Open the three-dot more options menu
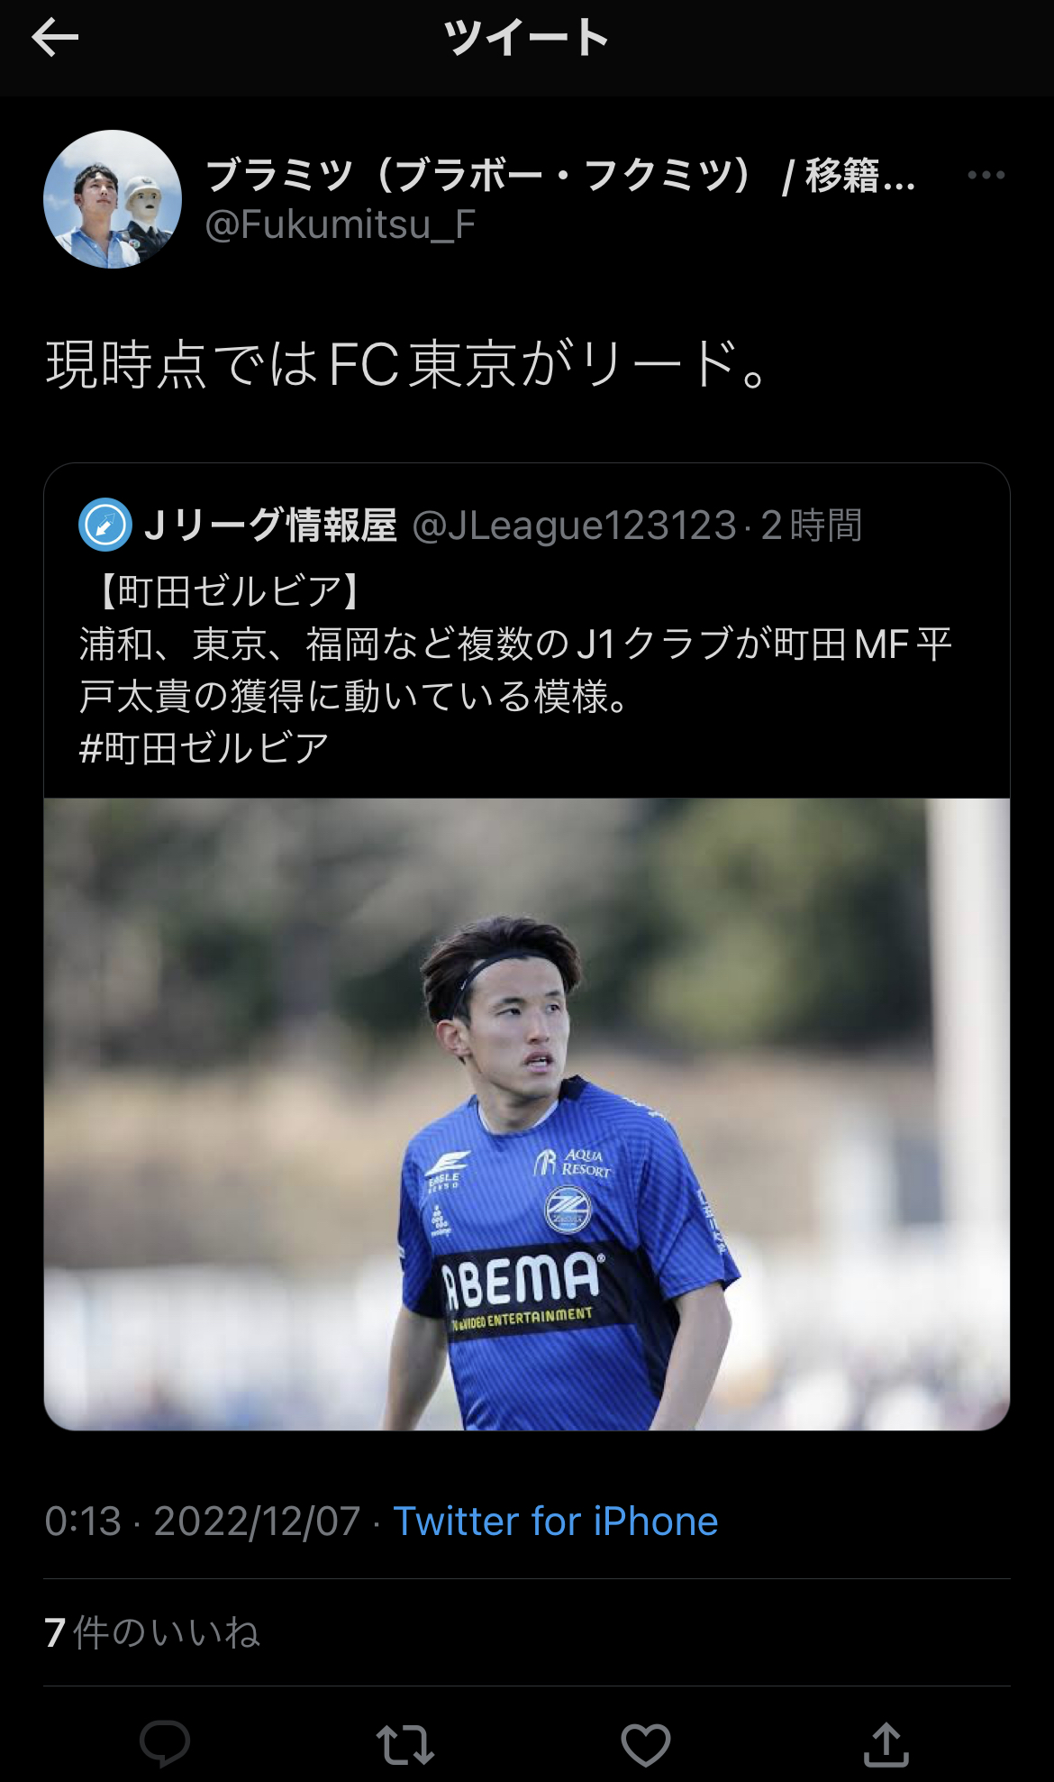Image resolution: width=1054 pixels, height=1782 pixels. 986,175
